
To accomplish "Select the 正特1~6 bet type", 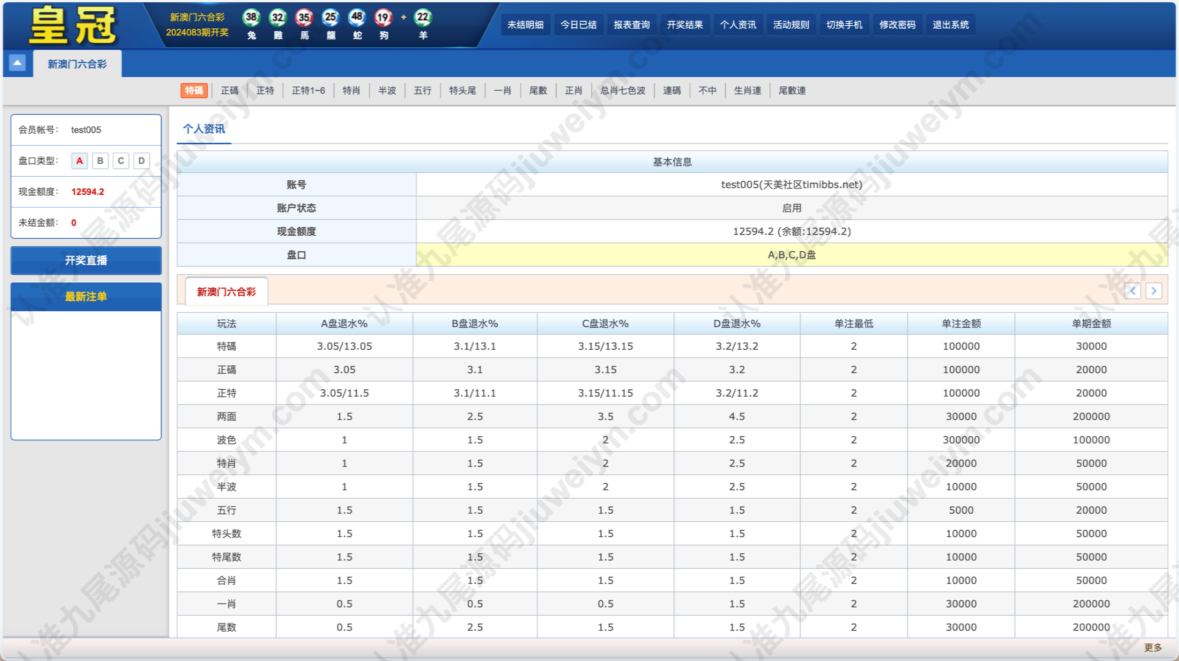I will click(x=308, y=91).
